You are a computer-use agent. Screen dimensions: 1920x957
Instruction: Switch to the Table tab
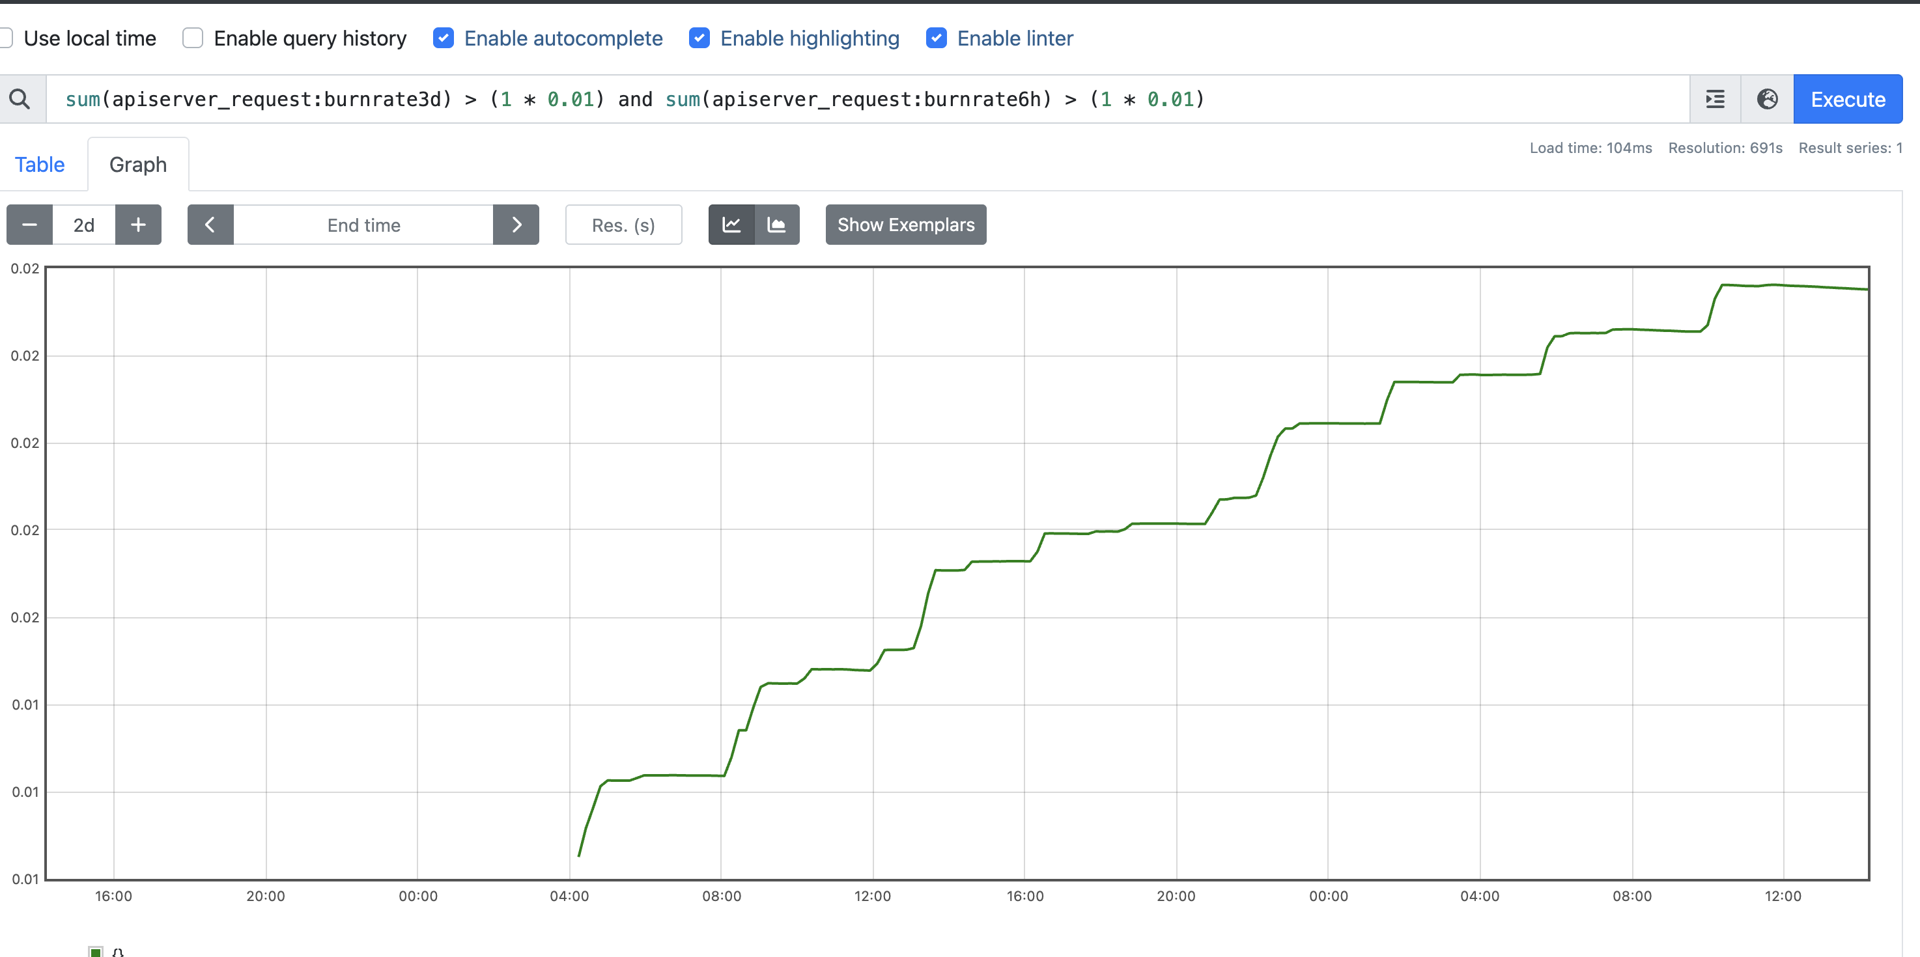tap(40, 165)
